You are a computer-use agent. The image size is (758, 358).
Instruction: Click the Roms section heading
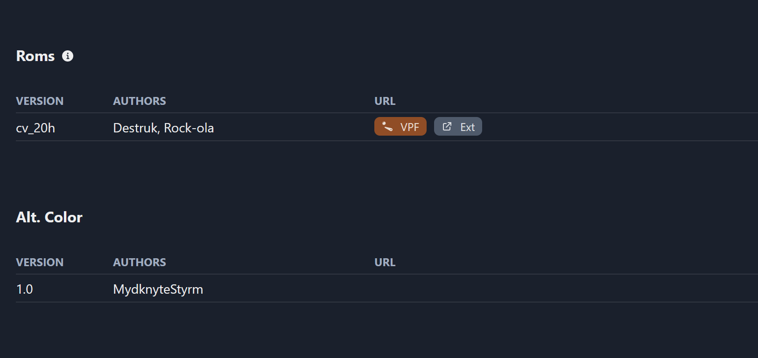[35, 56]
